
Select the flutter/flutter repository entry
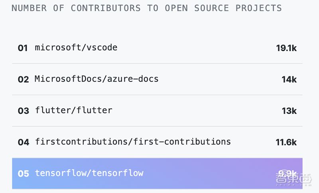[x=73, y=110]
